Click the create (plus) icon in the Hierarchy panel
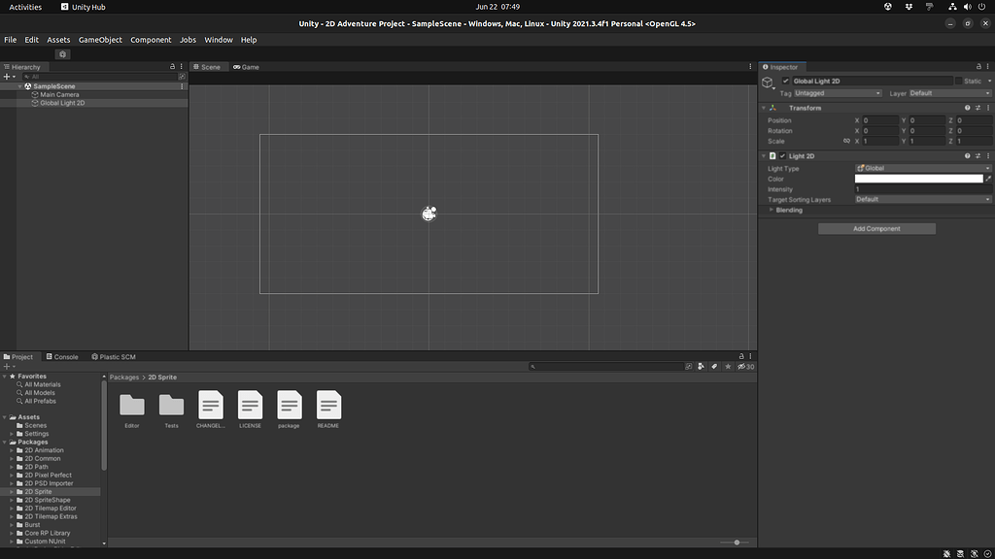This screenshot has width=995, height=559. click(7, 76)
